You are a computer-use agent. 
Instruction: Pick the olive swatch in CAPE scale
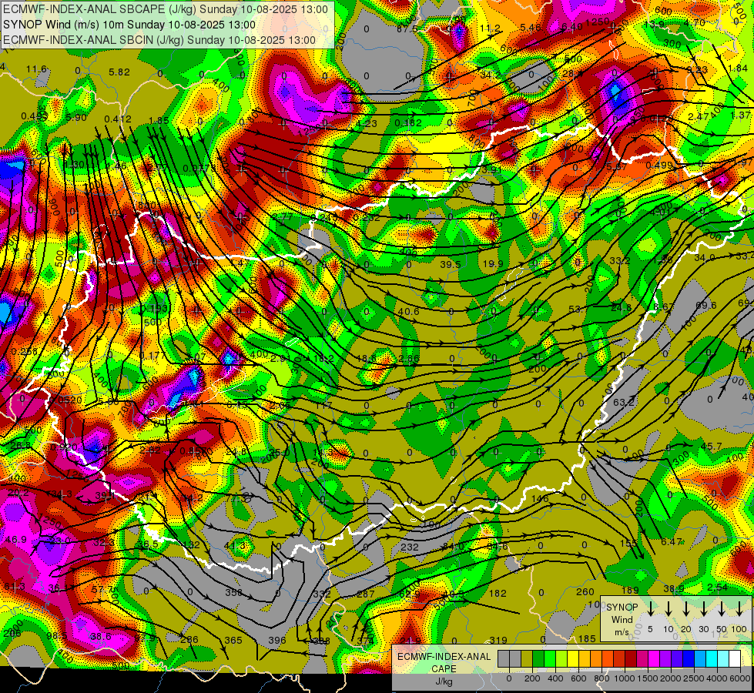[527, 658]
